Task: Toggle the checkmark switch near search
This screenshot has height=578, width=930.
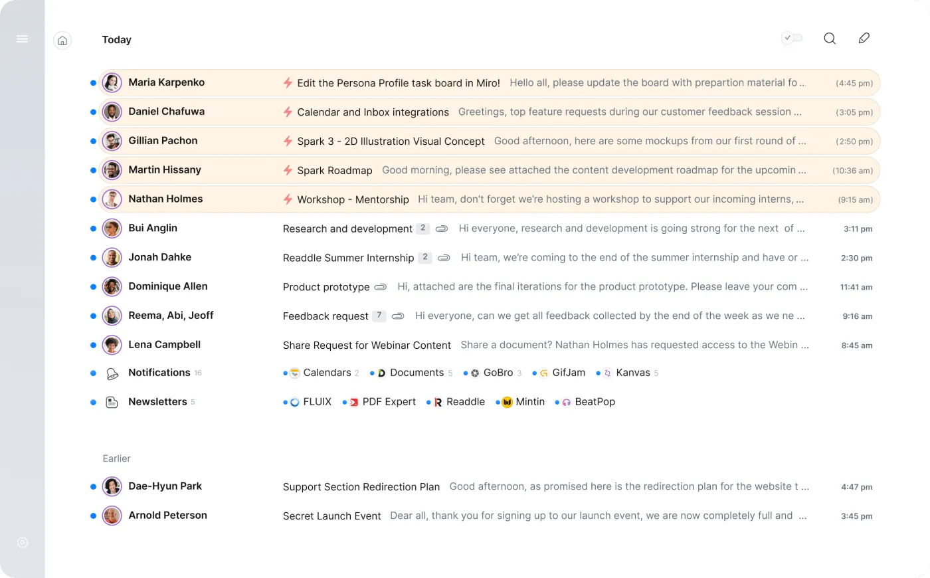Action: (792, 39)
